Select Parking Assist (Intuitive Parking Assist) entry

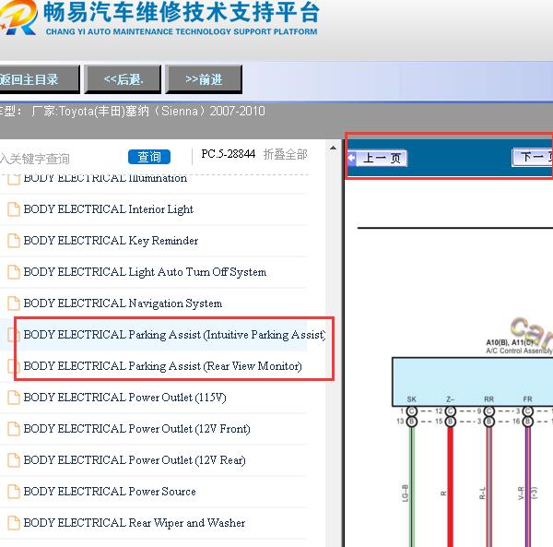pyautogui.click(x=174, y=335)
